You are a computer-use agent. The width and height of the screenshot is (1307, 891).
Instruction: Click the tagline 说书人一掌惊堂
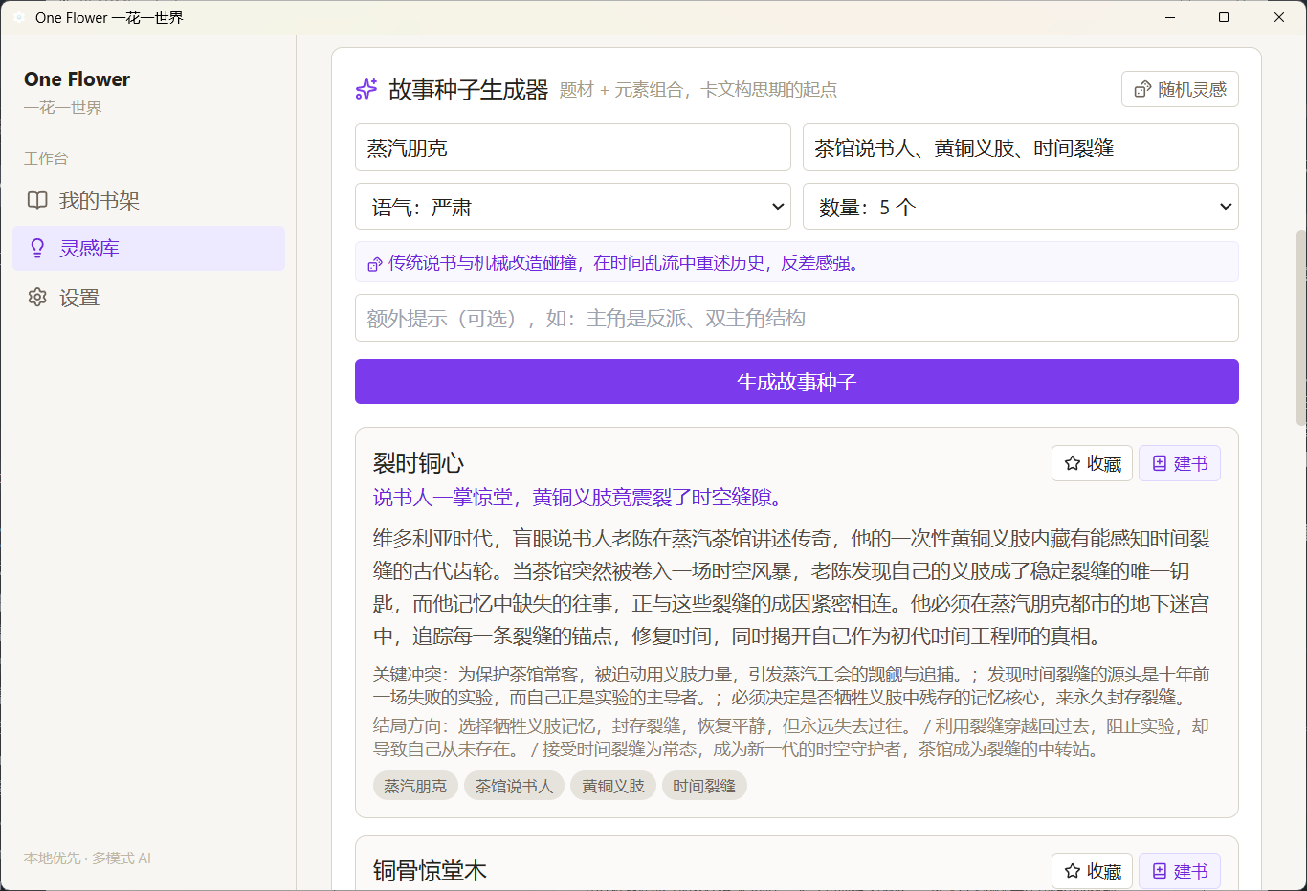[x=443, y=498]
